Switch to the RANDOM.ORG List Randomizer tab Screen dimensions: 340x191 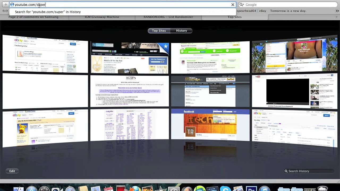[x=168, y=17]
